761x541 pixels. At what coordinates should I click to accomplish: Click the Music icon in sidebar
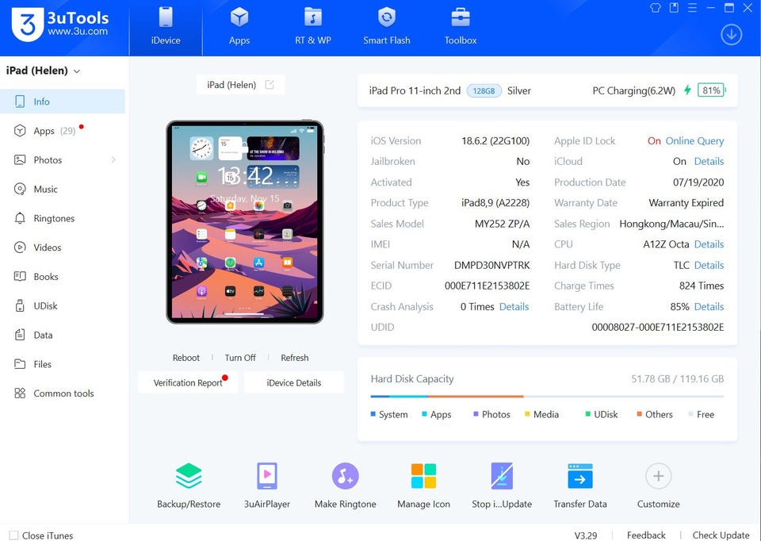click(20, 189)
